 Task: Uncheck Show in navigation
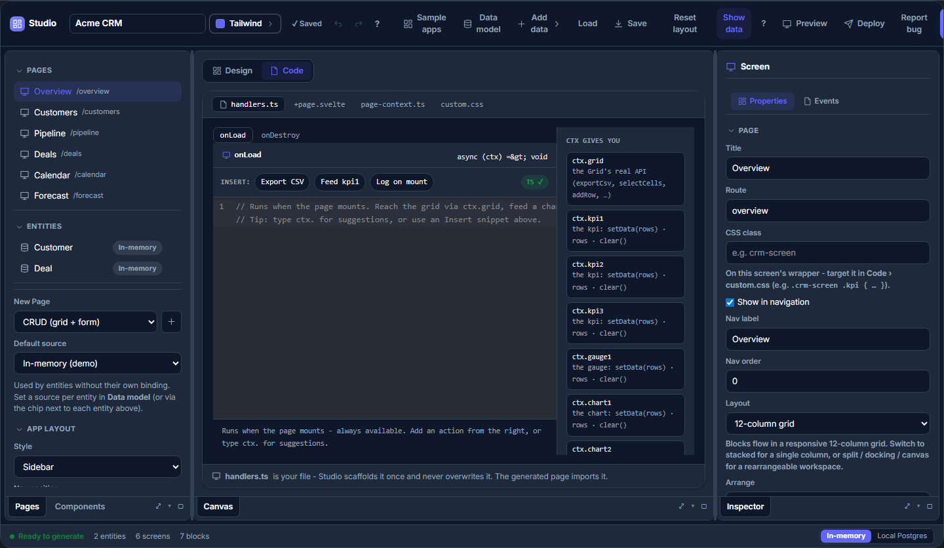click(730, 302)
